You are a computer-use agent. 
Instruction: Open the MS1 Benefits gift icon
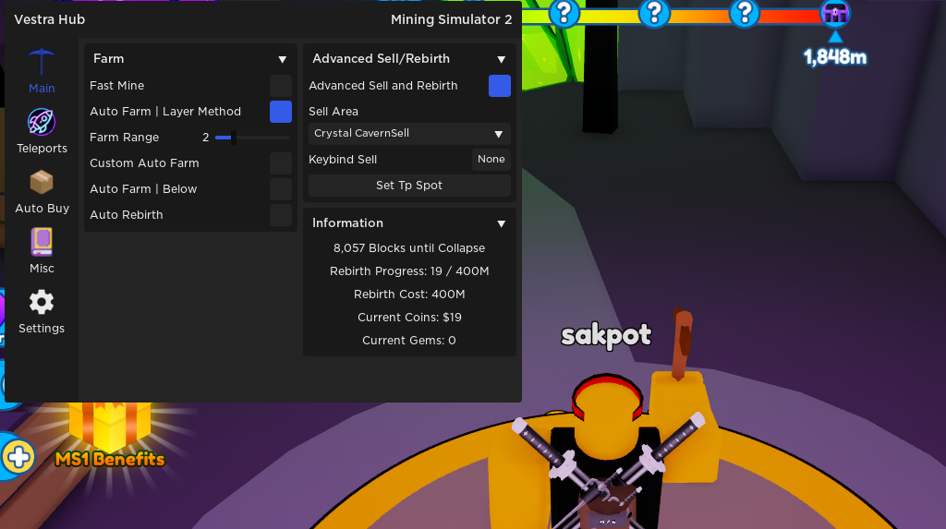(x=110, y=426)
